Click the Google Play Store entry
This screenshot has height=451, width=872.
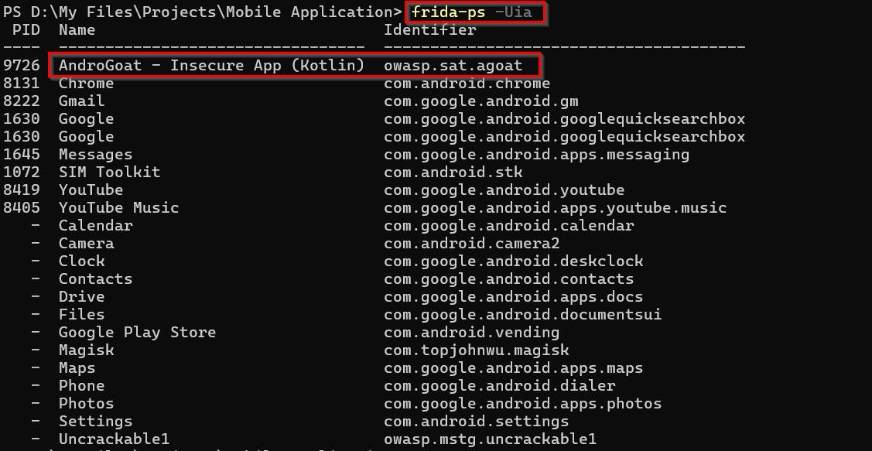[x=137, y=333]
